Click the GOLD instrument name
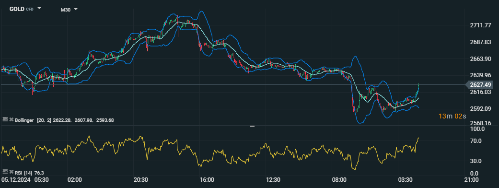The image size is (499, 188). pyautogui.click(x=17, y=9)
